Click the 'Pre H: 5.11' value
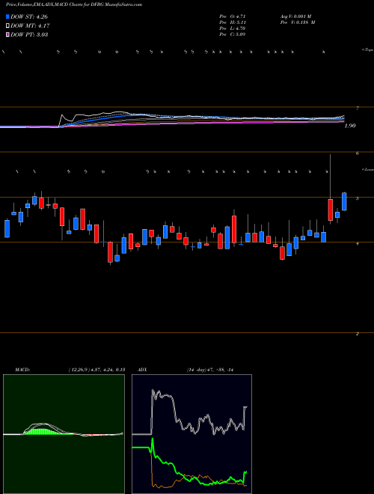This screenshot has width=374, height=494. click(233, 22)
